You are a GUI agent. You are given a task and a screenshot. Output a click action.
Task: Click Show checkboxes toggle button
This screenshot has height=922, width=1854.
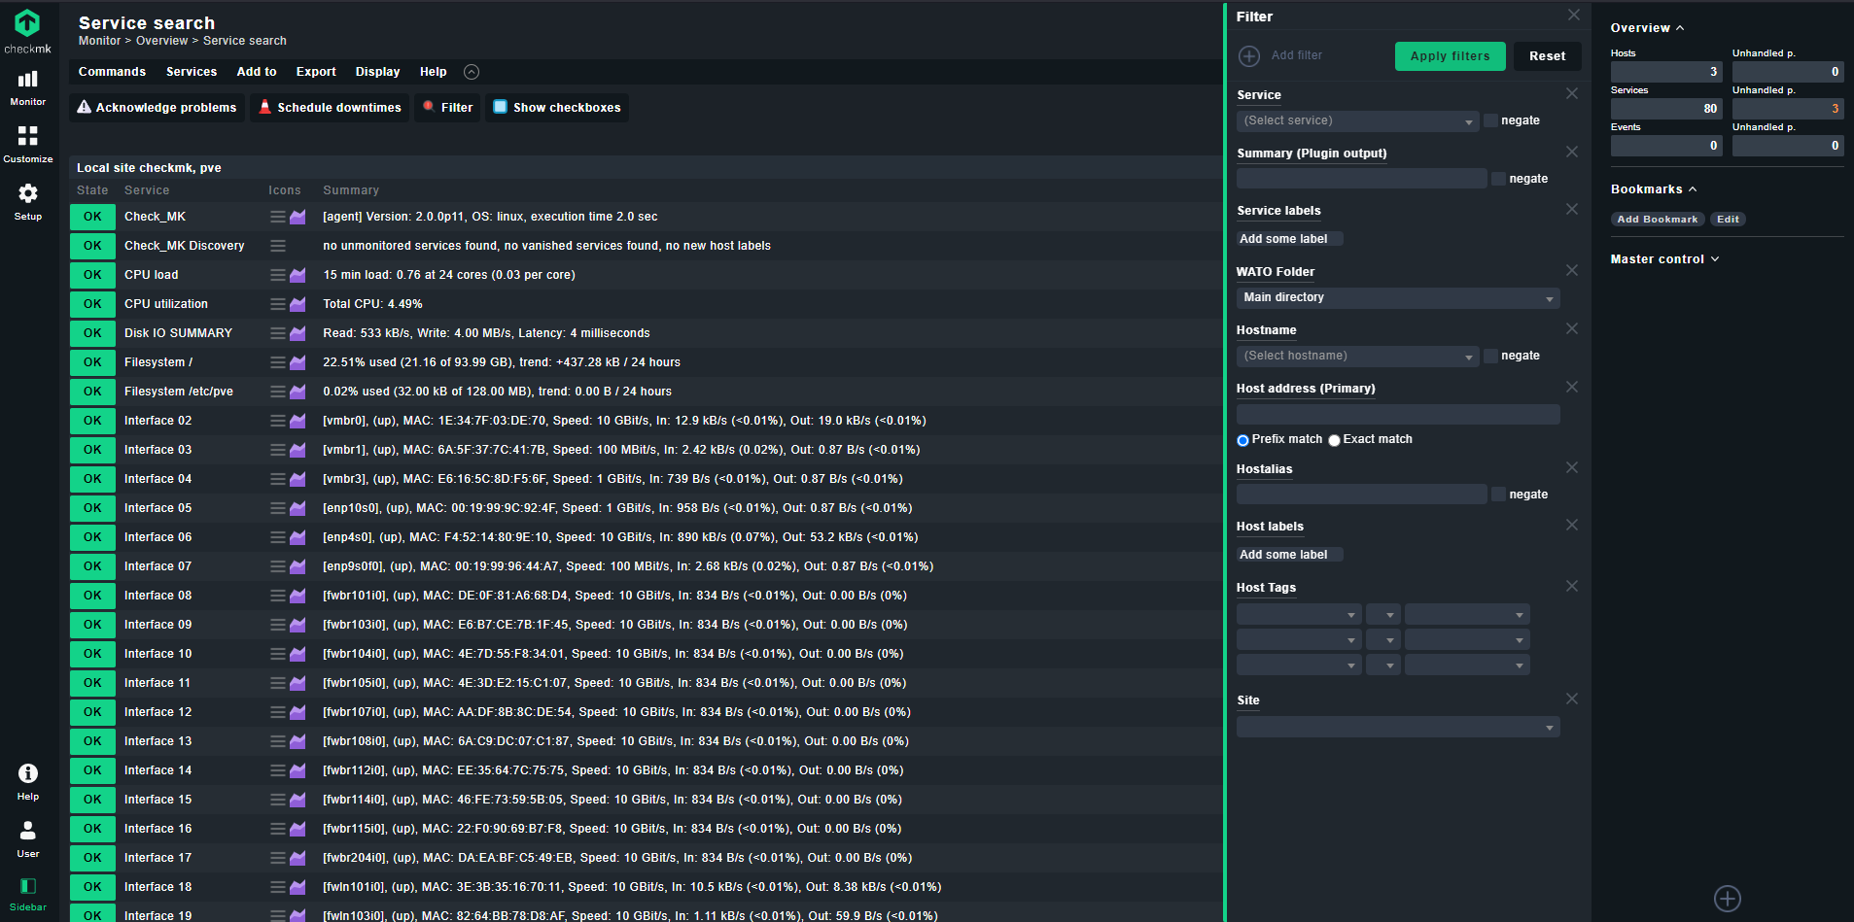pos(557,108)
